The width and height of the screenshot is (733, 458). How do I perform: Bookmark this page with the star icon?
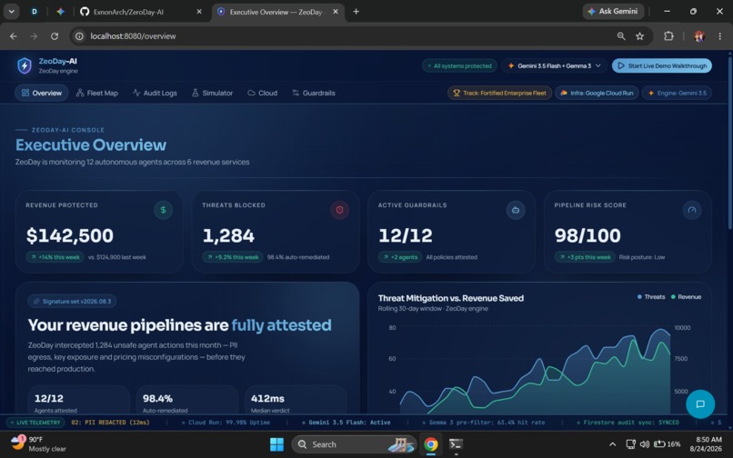[639, 36]
